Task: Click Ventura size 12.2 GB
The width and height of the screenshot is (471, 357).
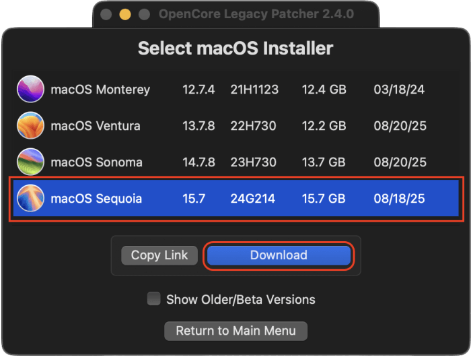Action: [x=324, y=126]
